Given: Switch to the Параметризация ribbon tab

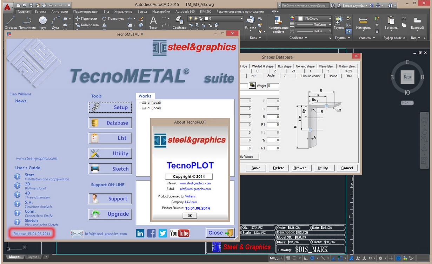Looking at the screenshot, I should (86, 12).
